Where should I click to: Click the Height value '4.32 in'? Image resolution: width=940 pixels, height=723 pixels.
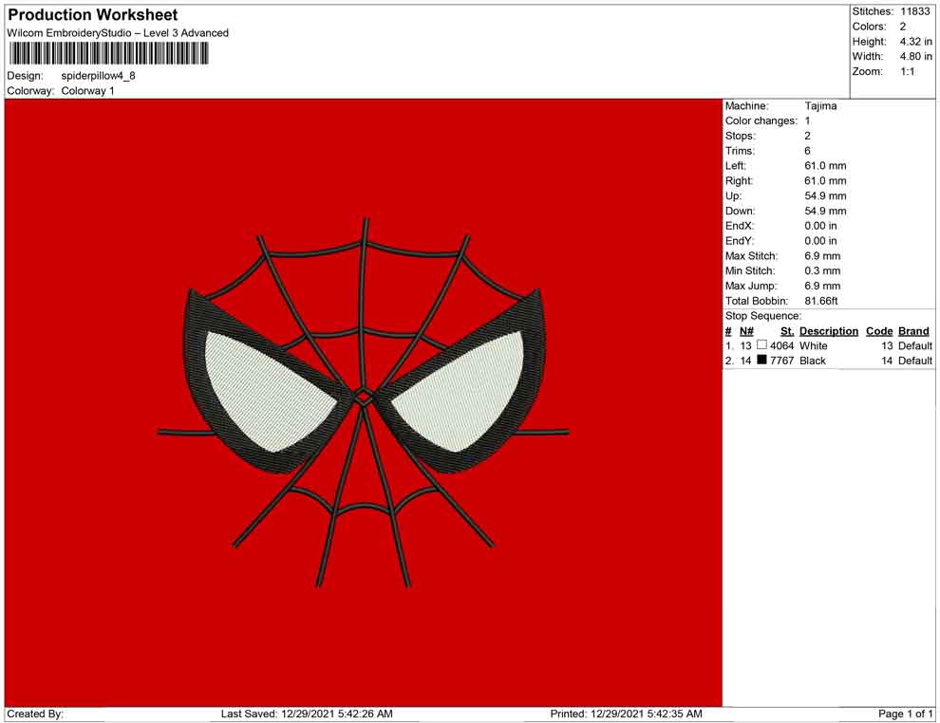[x=915, y=42]
